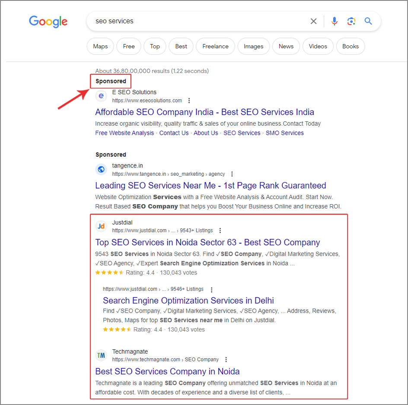Switch to Images results
The image size is (408, 405).
pyautogui.click(x=253, y=46)
